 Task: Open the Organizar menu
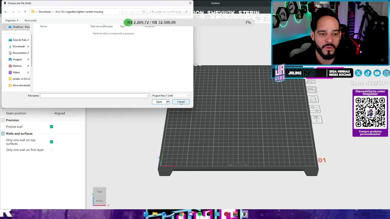point(12,20)
